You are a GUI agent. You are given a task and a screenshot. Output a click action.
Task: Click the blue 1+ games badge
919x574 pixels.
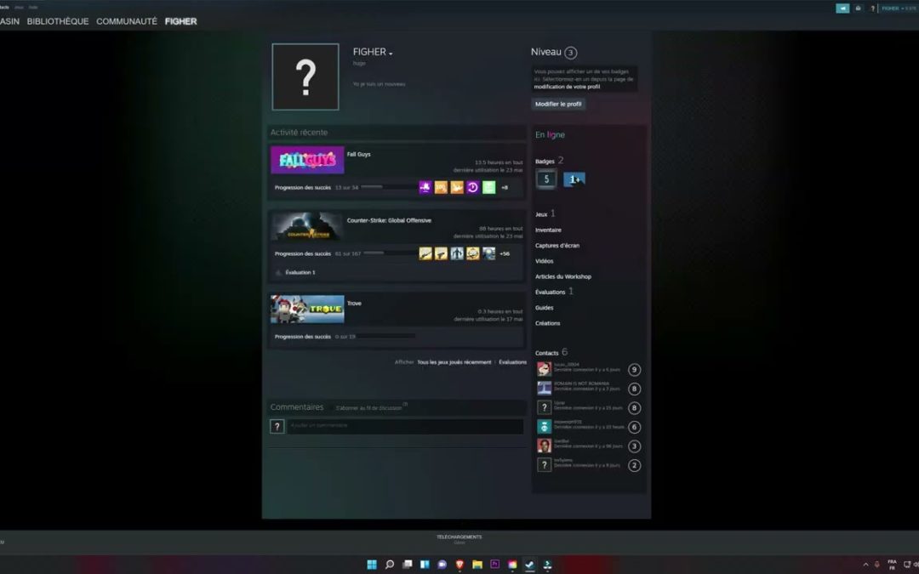point(574,179)
